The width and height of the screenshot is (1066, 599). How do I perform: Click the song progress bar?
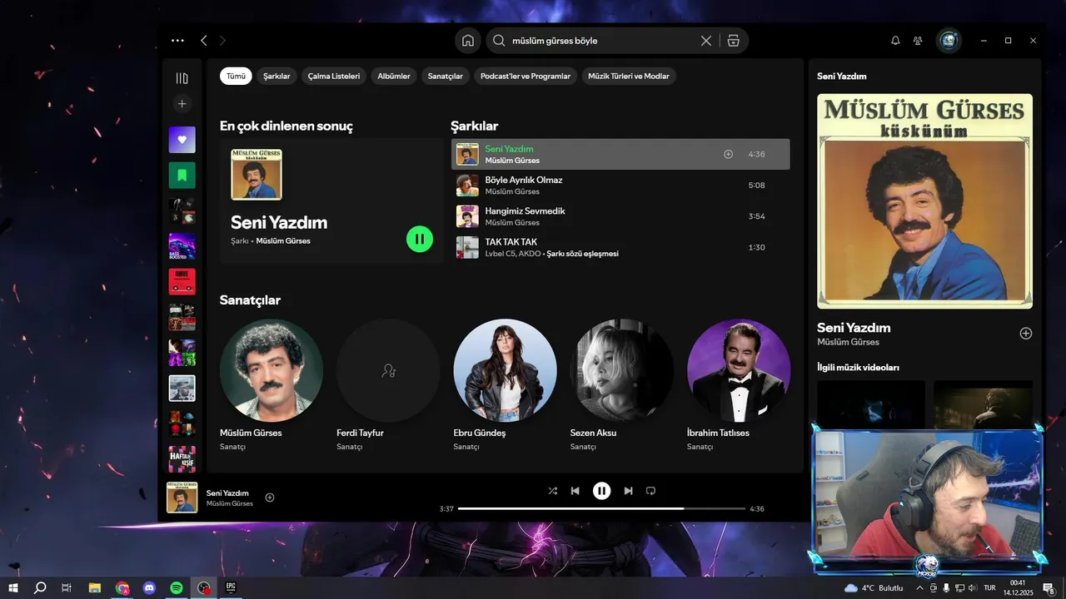tap(601, 508)
